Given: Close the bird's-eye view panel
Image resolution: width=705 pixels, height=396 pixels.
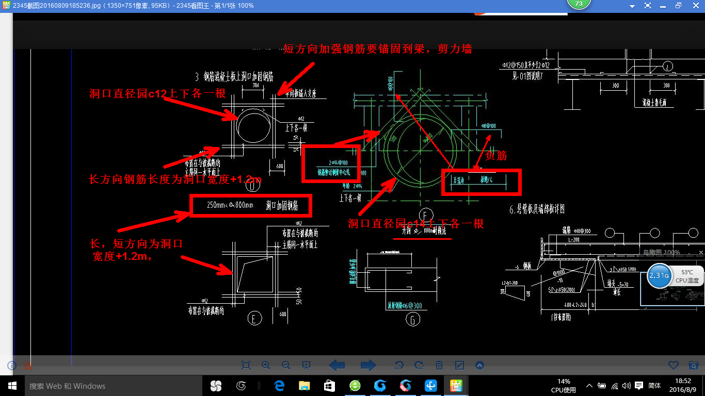Looking at the screenshot, I should [x=701, y=252].
